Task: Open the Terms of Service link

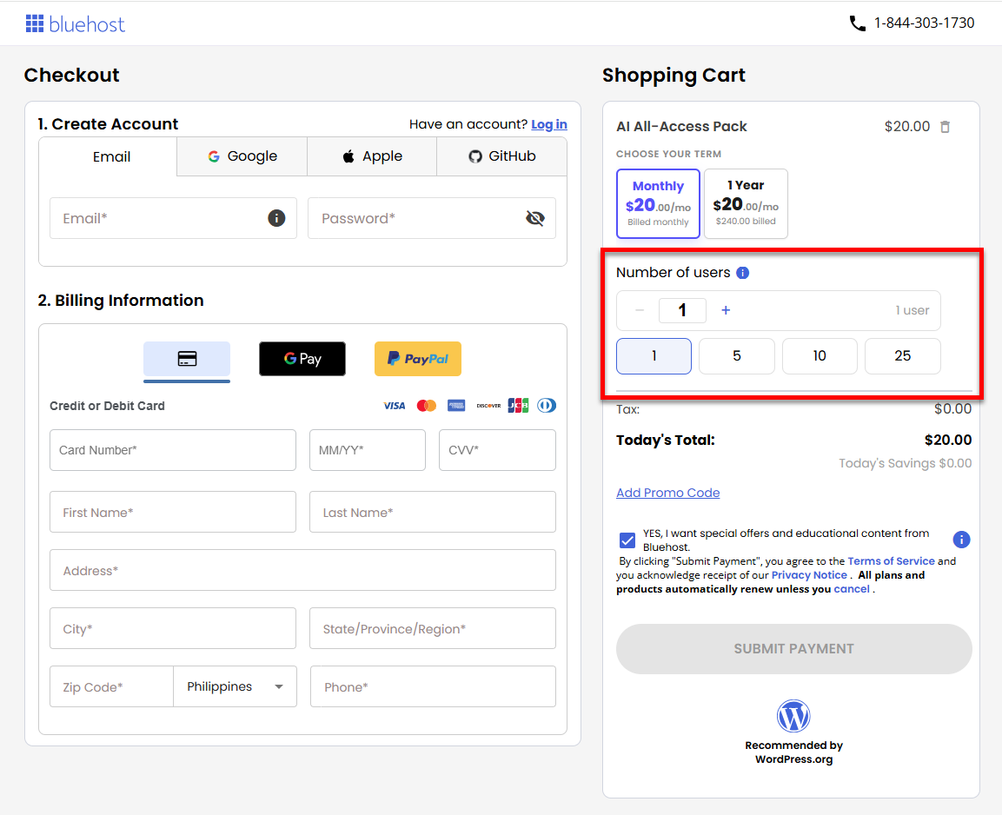Action: click(x=891, y=561)
